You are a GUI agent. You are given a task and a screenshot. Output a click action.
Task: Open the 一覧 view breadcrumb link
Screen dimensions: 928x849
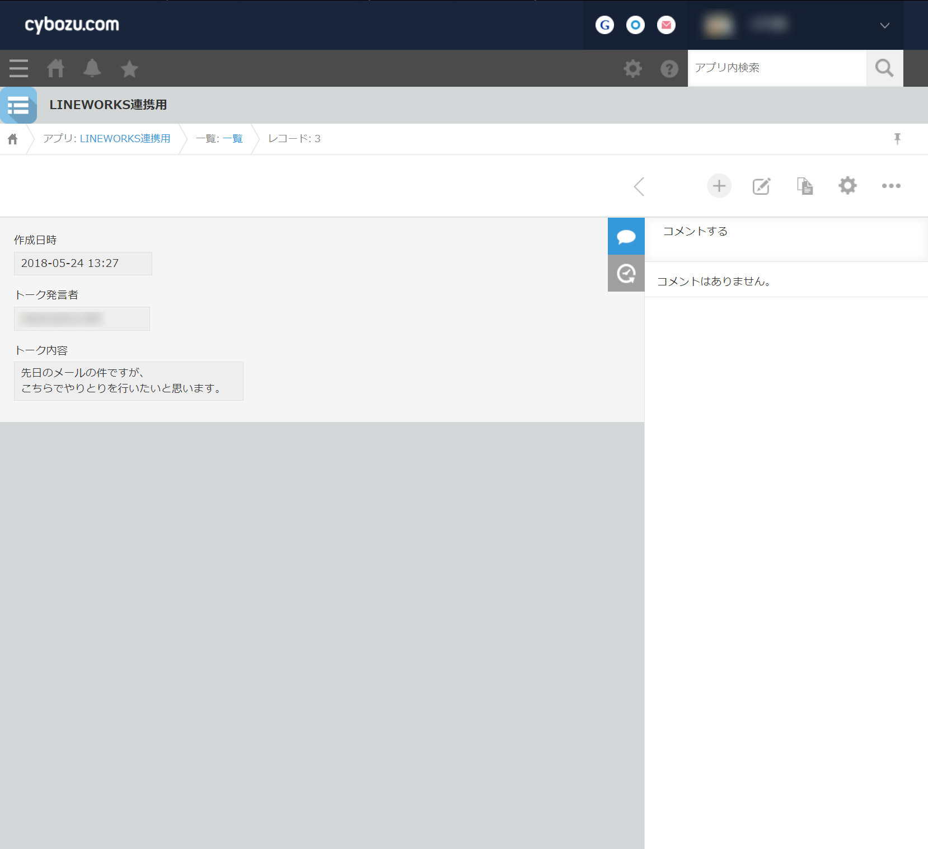pos(233,139)
